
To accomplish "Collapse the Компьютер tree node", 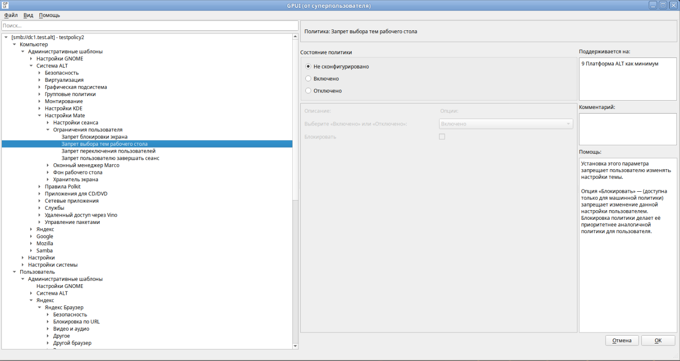I will (15, 45).
